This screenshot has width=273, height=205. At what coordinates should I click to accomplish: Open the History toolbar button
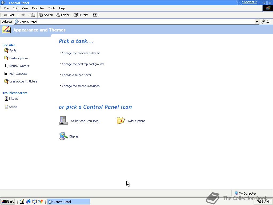coord(81,15)
